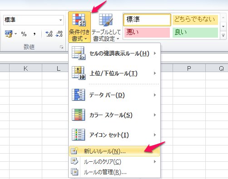
Task: Select column K header
Action: 25,68
